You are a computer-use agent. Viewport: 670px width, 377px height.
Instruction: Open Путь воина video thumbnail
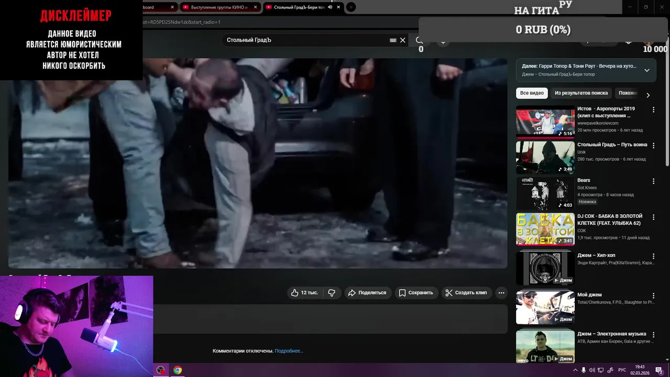(545, 158)
